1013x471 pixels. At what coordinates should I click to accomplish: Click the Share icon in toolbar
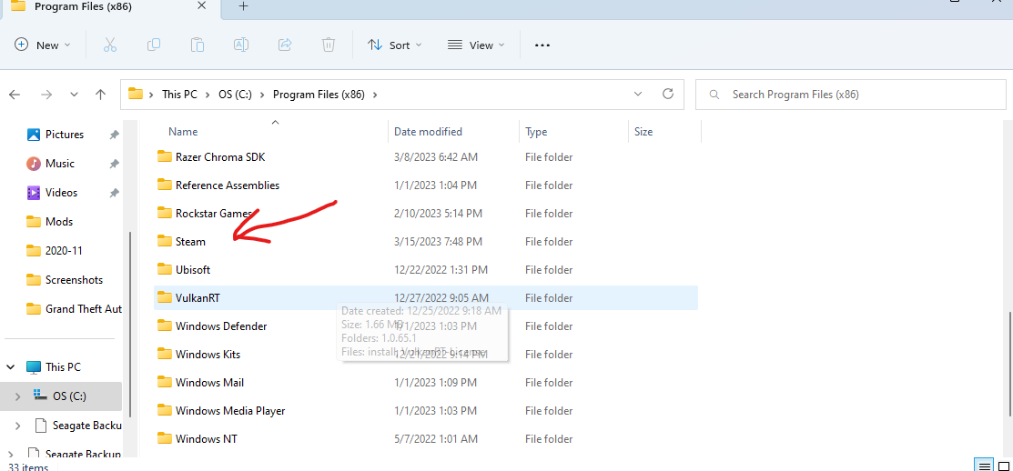tap(285, 45)
